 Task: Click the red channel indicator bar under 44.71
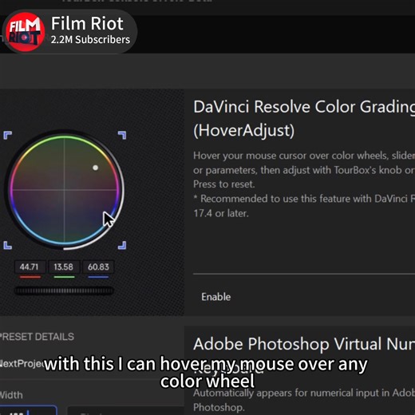click(x=30, y=277)
